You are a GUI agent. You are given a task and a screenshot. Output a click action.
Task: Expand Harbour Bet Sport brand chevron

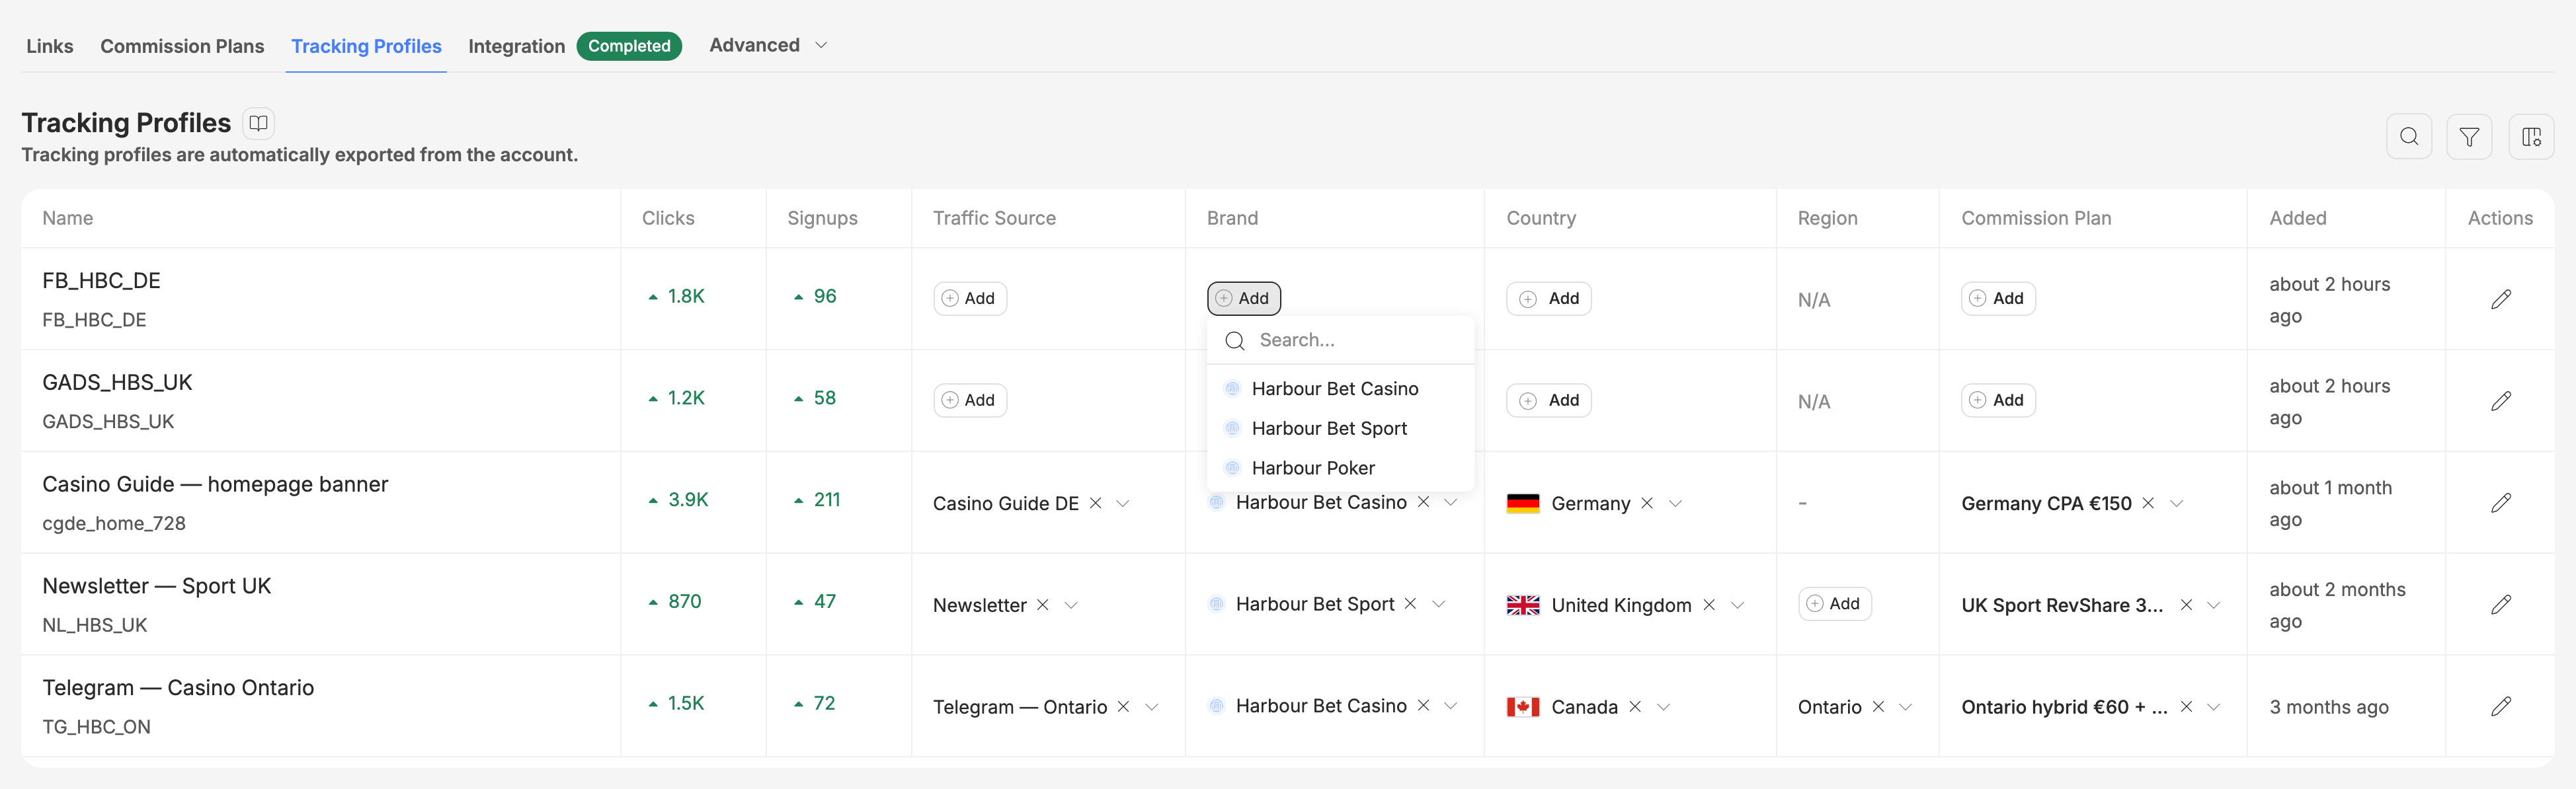(x=1439, y=604)
